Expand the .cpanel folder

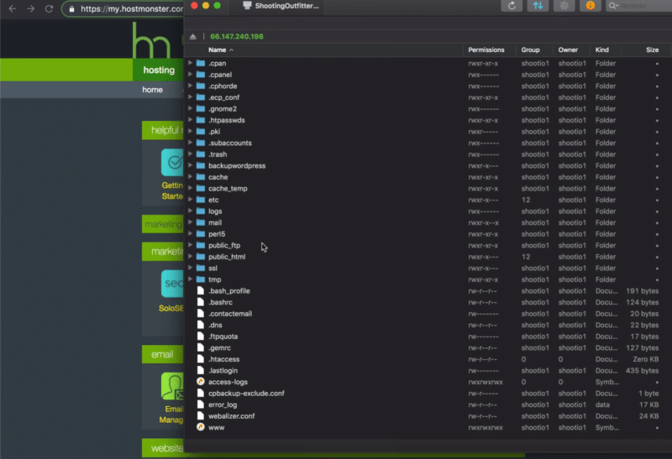(191, 75)
